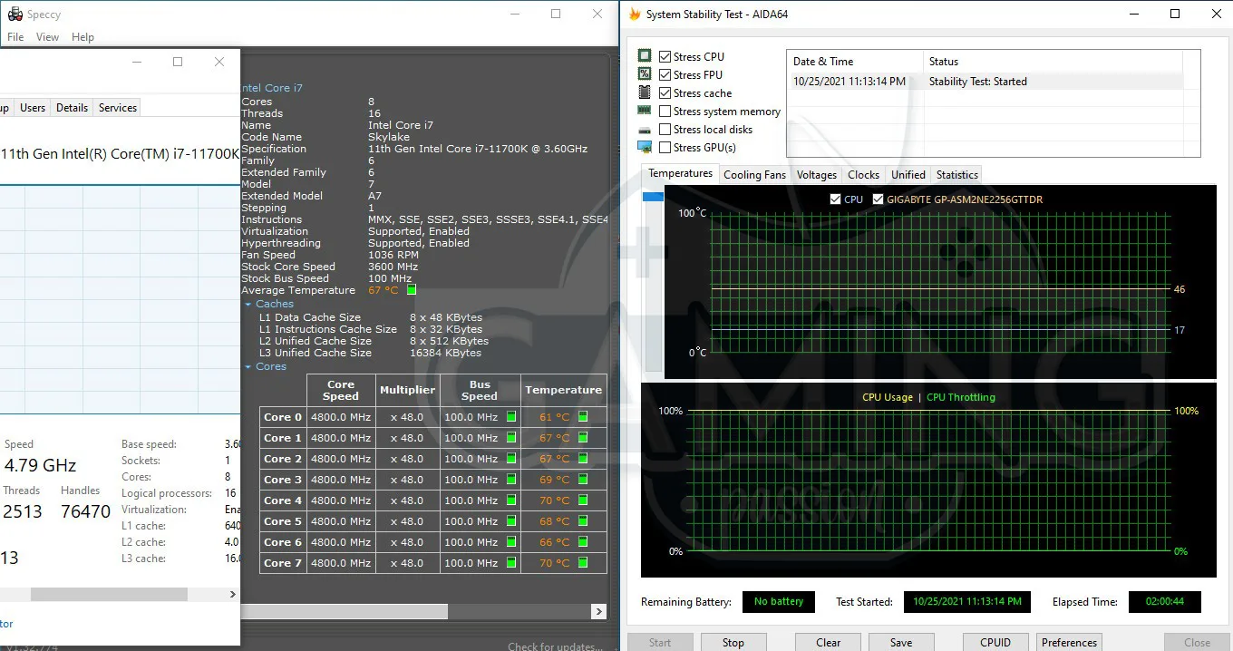Click the memory module icon beside Stress system memory
Image resolution: width=1233 pixels, height=651 pixels.
(x=645, y=111)
